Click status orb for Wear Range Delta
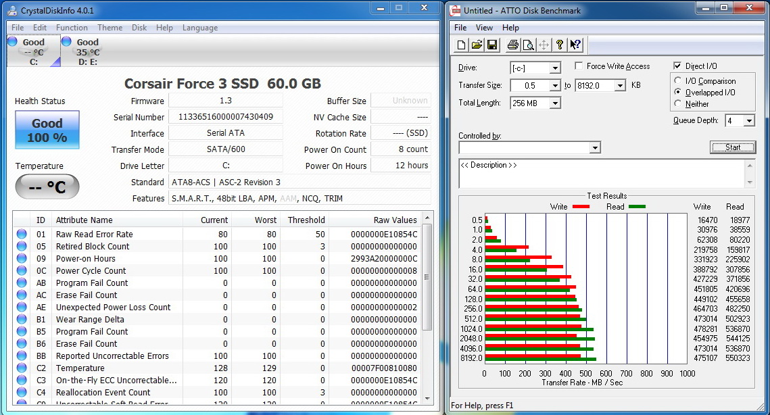Viewport: 770px width, 415px height. point(22,319)
